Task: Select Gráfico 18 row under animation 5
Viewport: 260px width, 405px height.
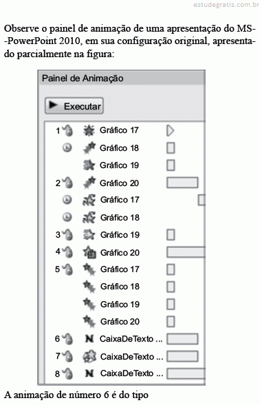Action: [x=125, y=287]
